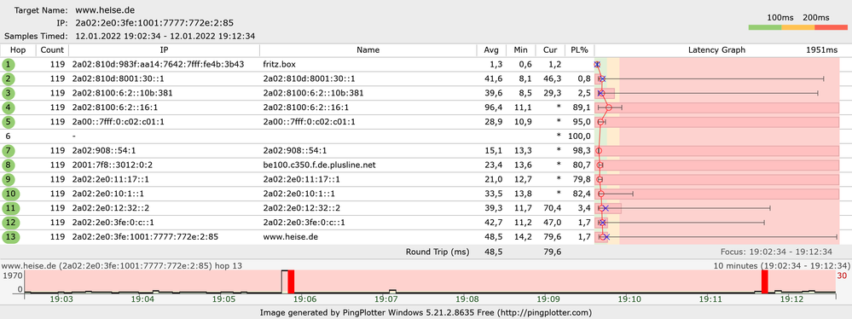This screenshot has height=319, width=852.
Task: Click the PingPlotter image credit footer text
Action: (426, 312)
